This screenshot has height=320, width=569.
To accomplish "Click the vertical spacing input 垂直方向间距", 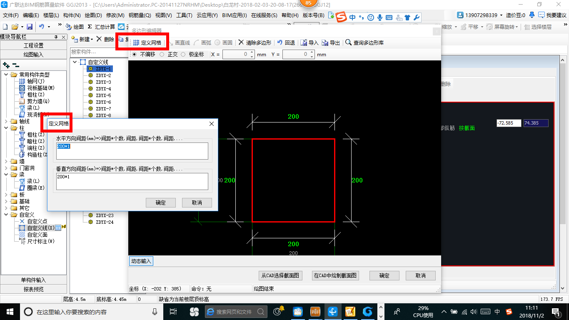I will [x=132, y=181].
